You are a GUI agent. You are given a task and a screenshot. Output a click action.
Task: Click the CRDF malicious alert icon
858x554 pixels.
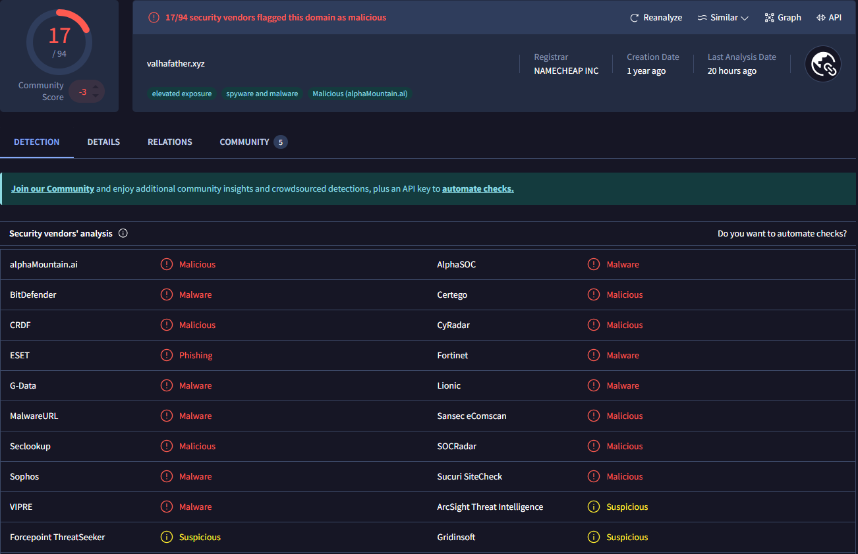coord(167,325)
